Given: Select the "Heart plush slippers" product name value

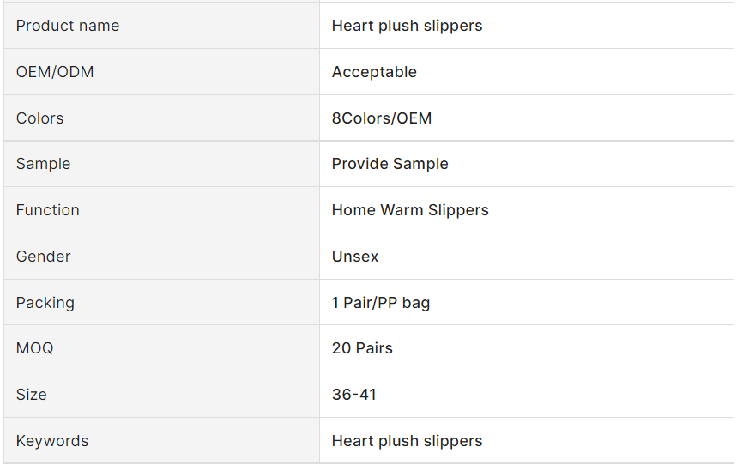Looking at the screenshot, I should click(x=407, y=26).
